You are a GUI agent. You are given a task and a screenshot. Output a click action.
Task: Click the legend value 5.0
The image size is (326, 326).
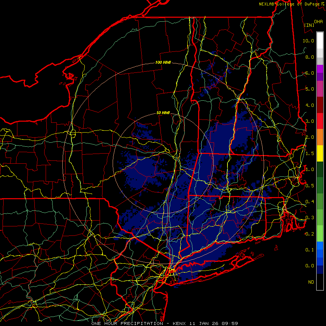pos(310,89)
